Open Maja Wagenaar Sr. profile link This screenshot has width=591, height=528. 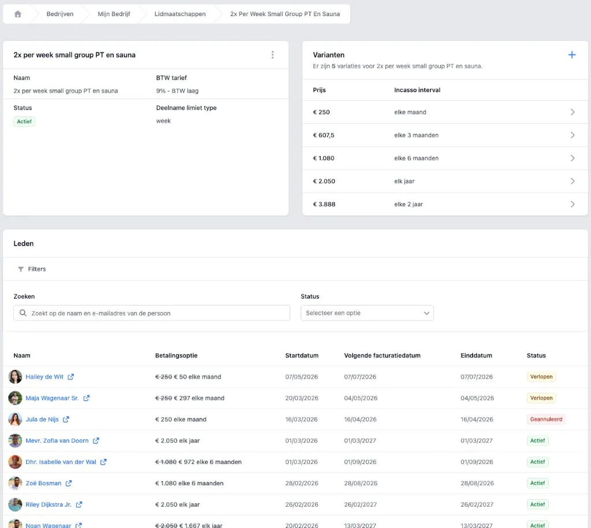[x=52, y=398]
